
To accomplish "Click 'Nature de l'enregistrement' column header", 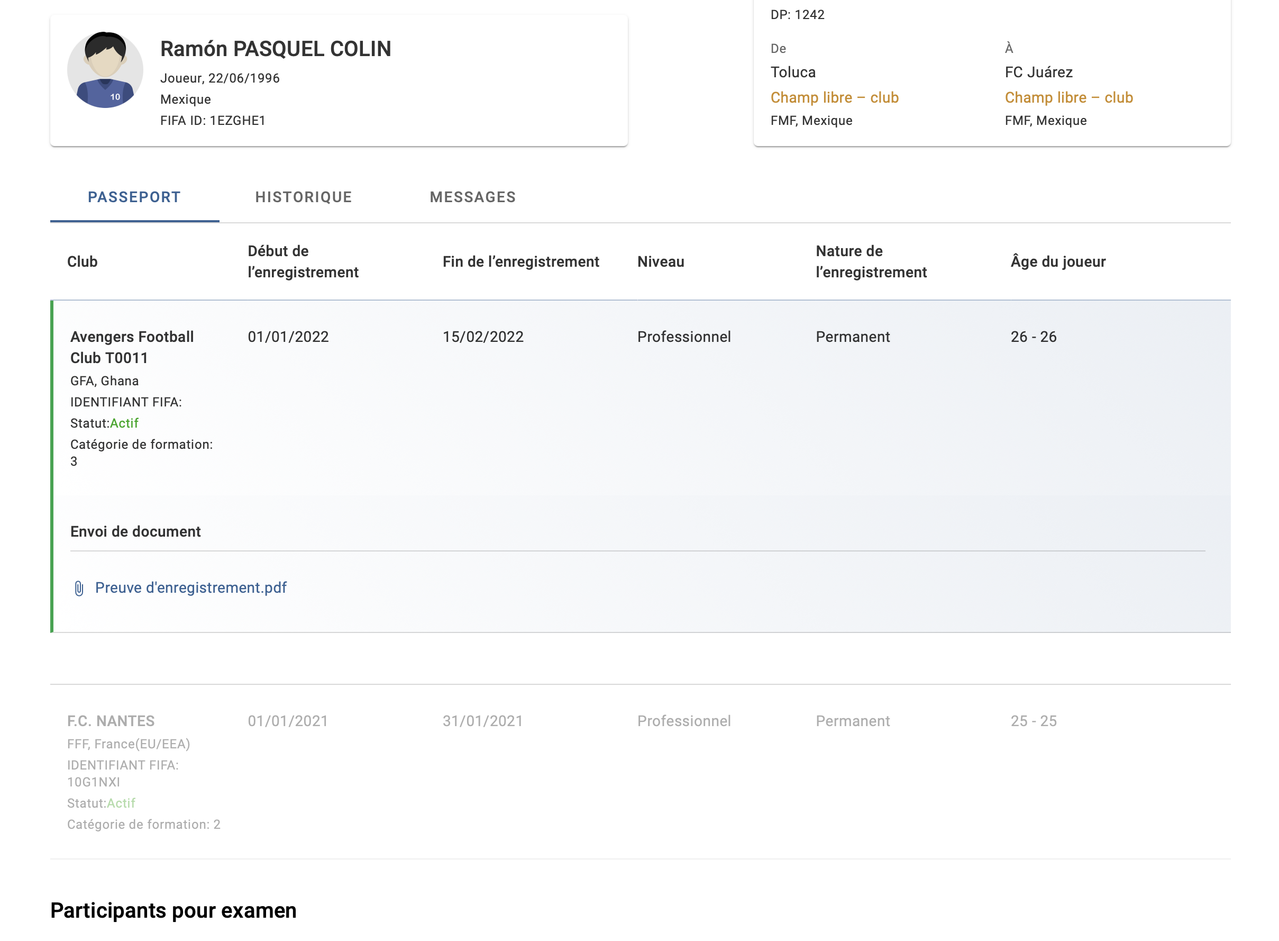I will (871, 261).
